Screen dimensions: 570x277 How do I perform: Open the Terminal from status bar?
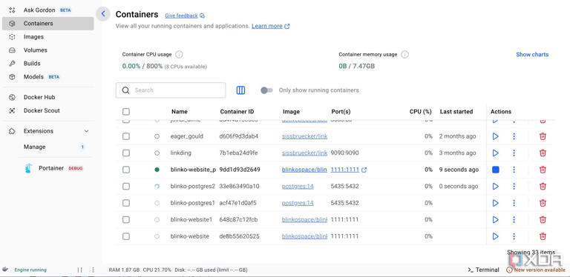click(483, 270)
